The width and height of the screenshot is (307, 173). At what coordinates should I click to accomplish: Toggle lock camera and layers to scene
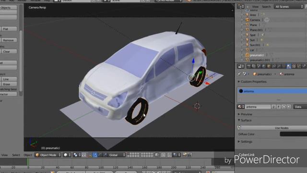click(157, 155)
